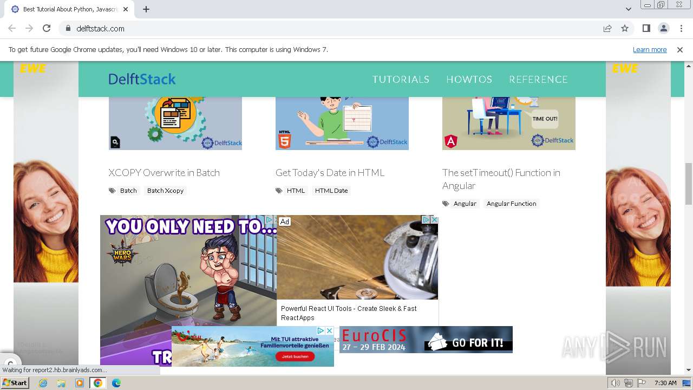Go back with browser back arrow
The image size is (693, 390).
(12, 28)
